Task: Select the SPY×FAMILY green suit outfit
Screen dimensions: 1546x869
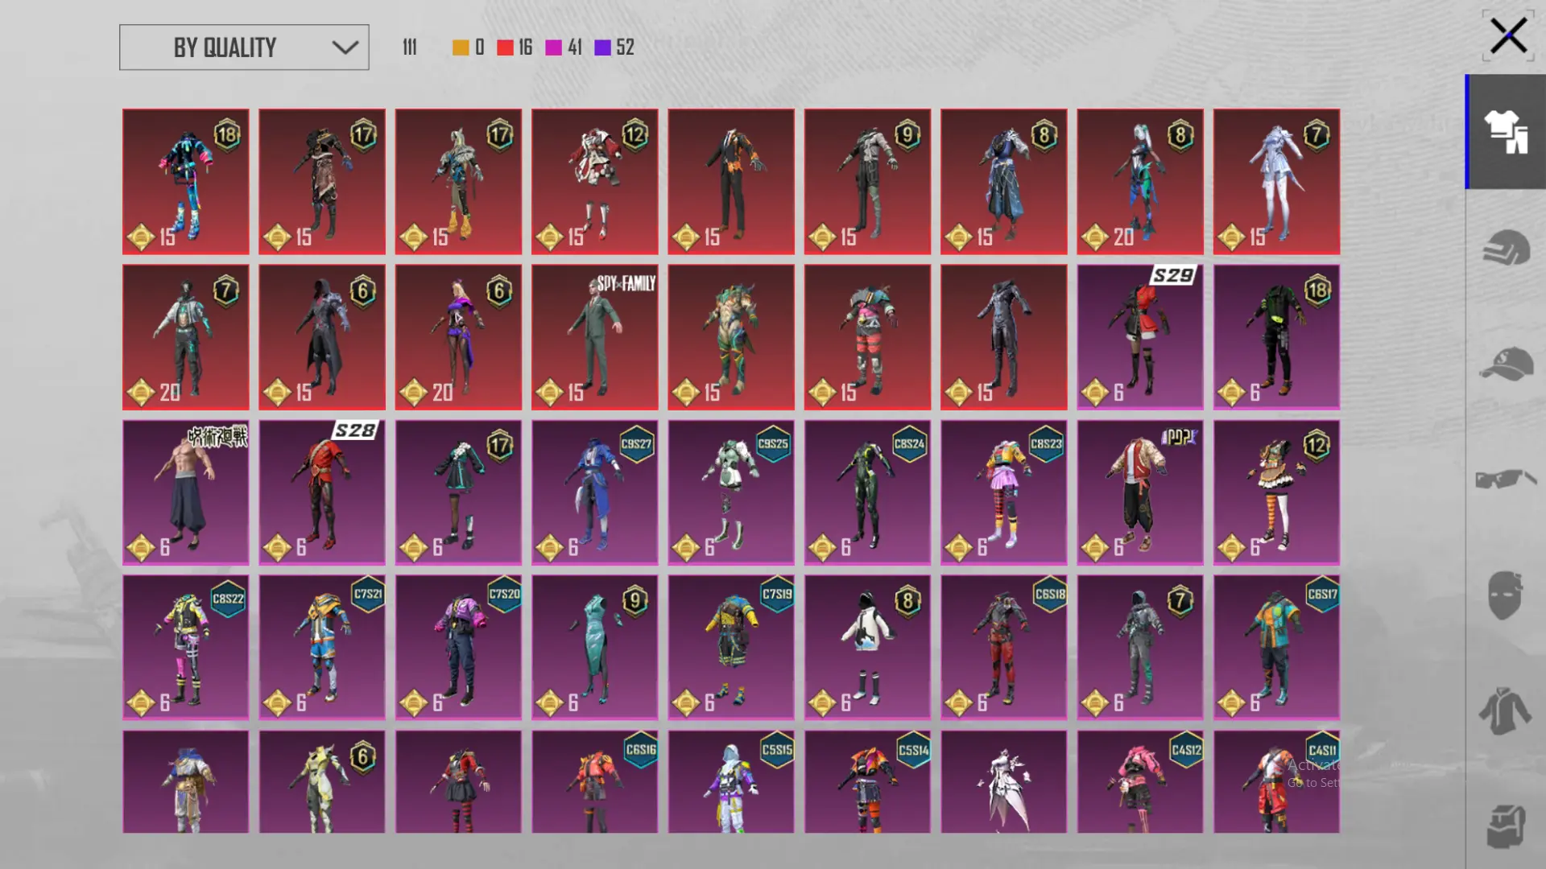Action: click(x=594, y=337)
